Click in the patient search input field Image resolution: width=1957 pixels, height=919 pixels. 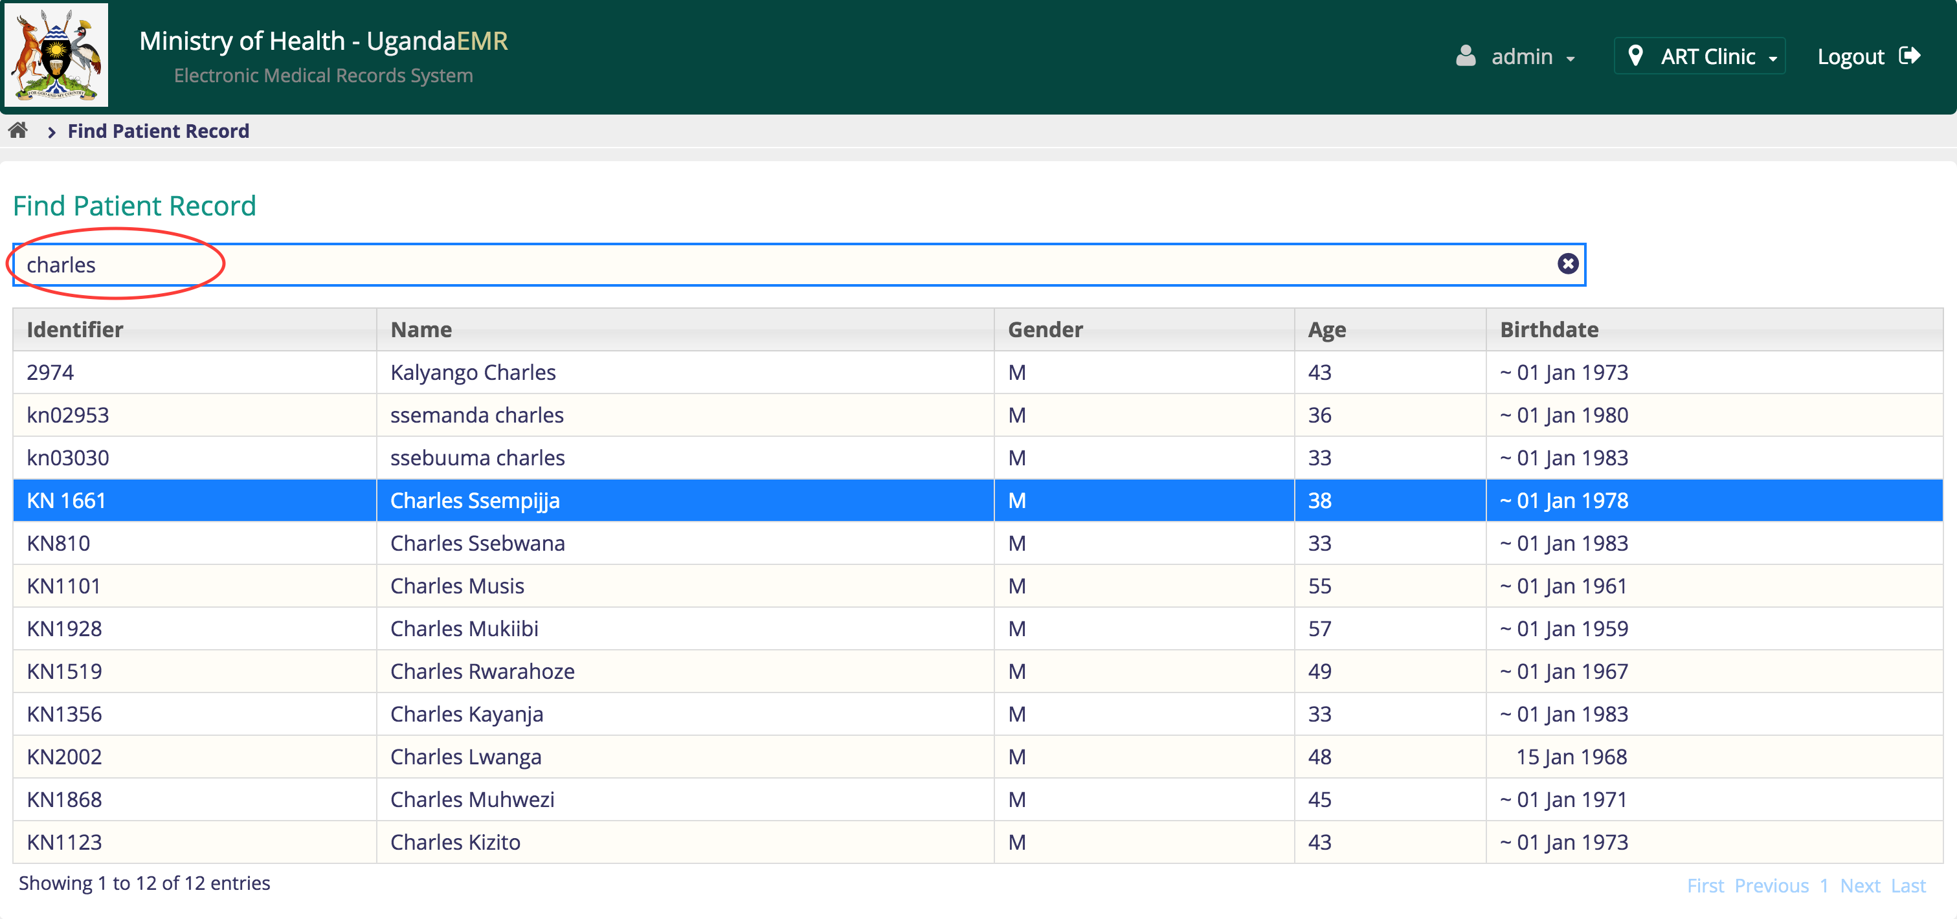(798, 265)
